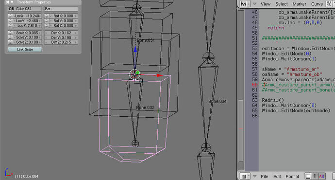Image resolution: width=335 pixels, height=180 pixels.
Task: Collapse the text editor header menus triangle
Action: tap(255, 177)
